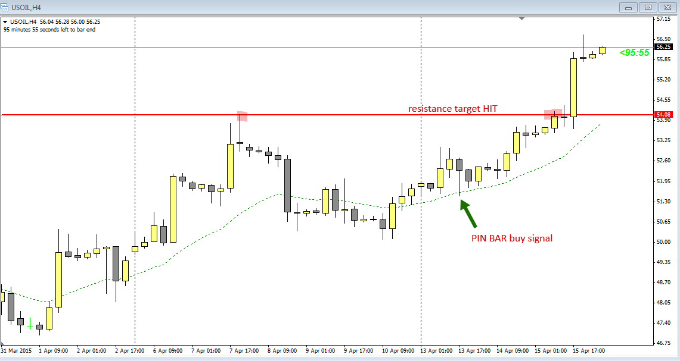Click the small black triangle before USOIL,H4 56.04
Image resolution: width=680 pixels, height=361 pixels.
point(5,21)
